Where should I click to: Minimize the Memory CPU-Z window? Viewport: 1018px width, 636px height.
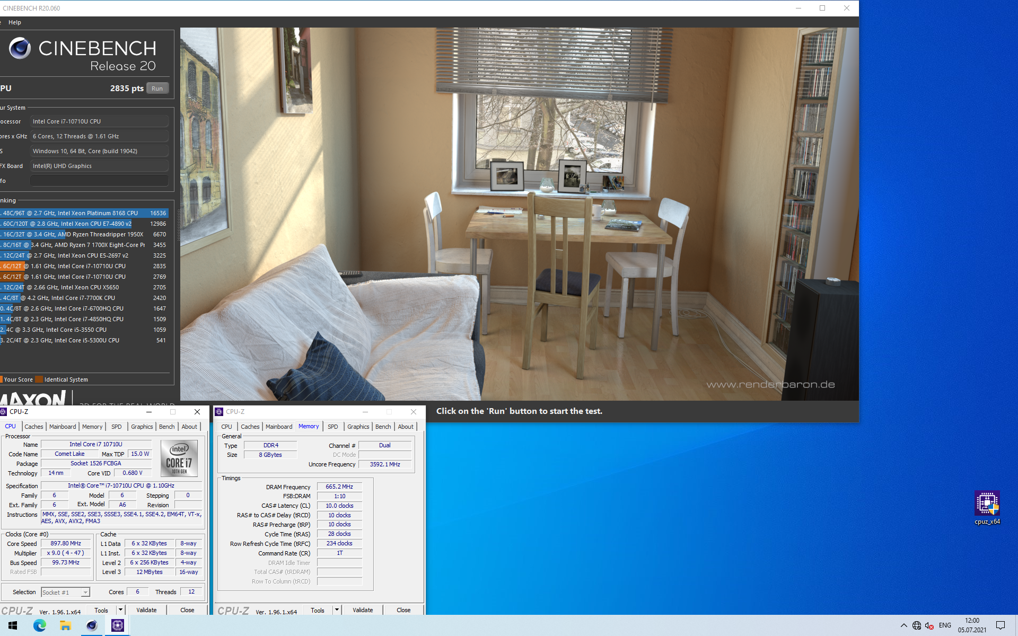pyautogui.click(x=365, y=412)
